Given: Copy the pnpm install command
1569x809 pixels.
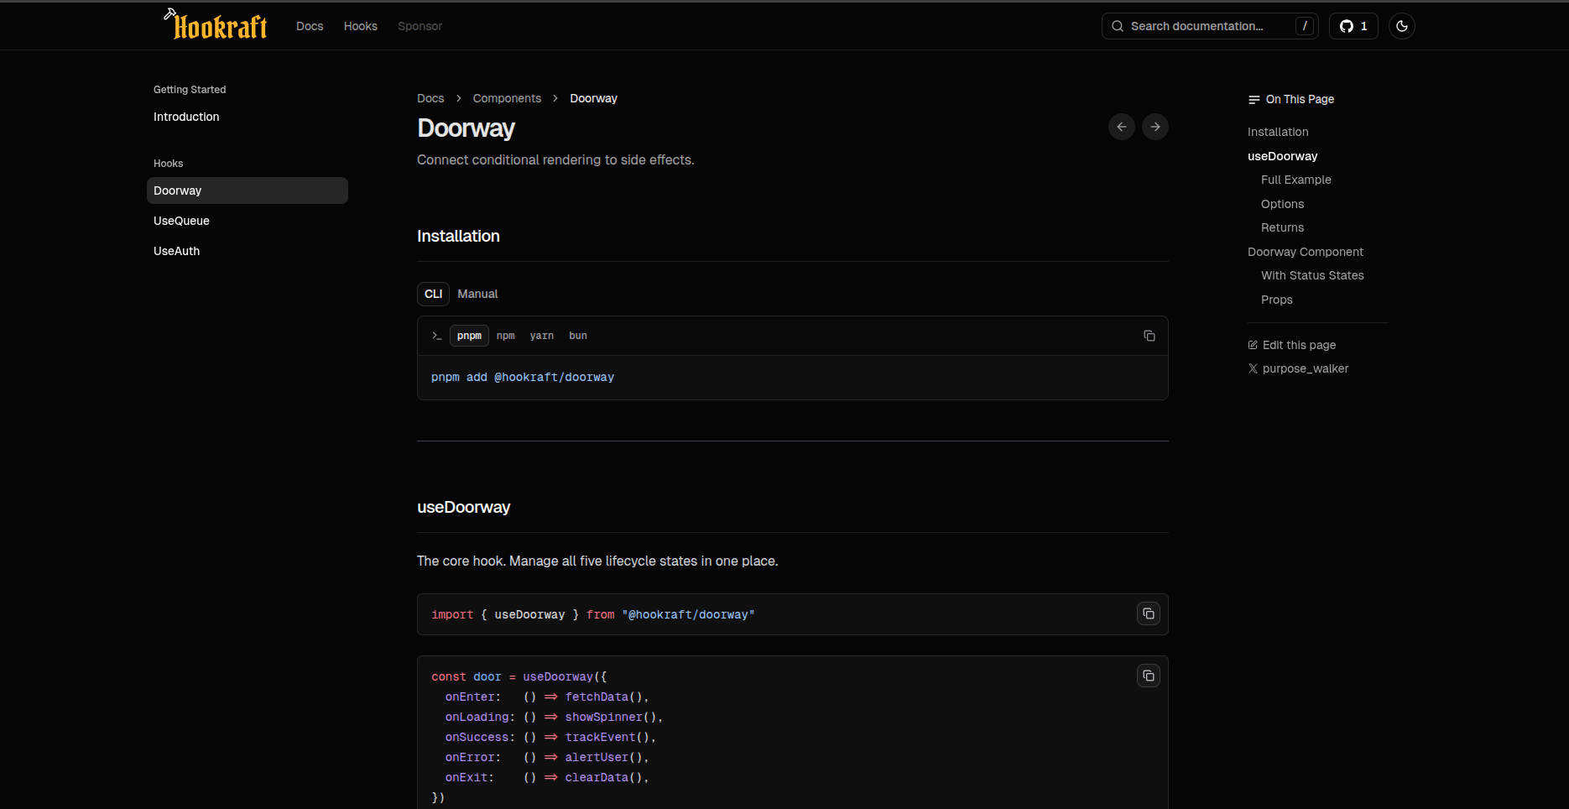Looking at the screenshot, I should (x=1149, y=336).
